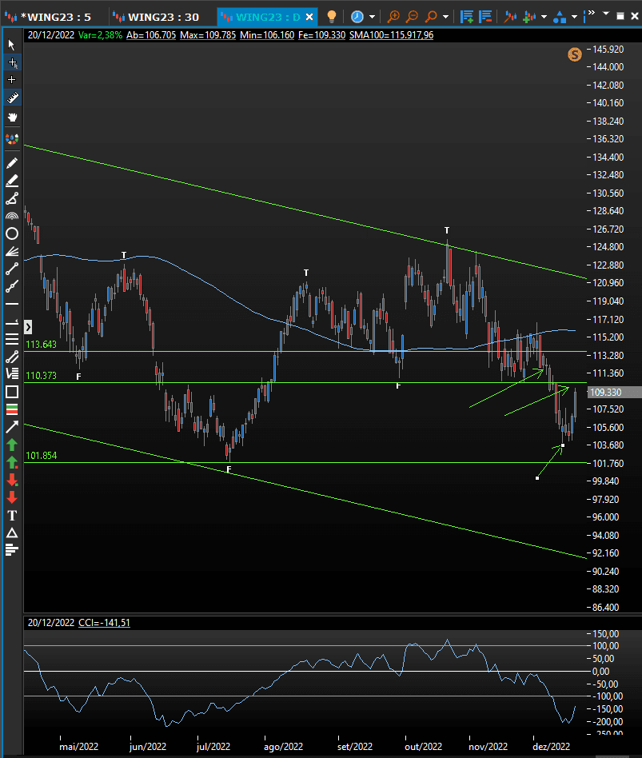Select the fan lines tool
642x758 pixels.
coord(12,251)
